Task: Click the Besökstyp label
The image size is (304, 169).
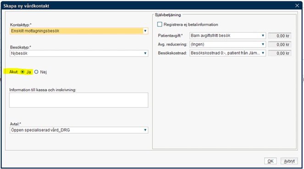Action: [21, 47]
